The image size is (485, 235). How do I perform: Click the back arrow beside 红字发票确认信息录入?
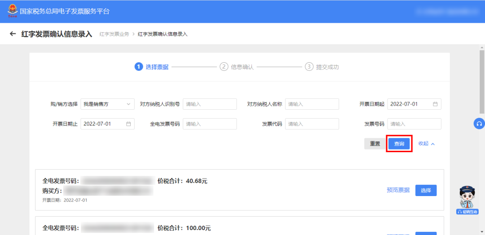click(13, 34)
